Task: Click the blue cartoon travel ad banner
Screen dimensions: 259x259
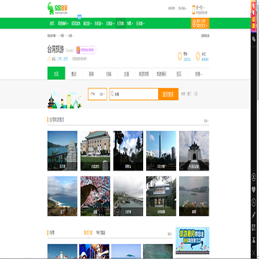Action: tap(192, 241)
